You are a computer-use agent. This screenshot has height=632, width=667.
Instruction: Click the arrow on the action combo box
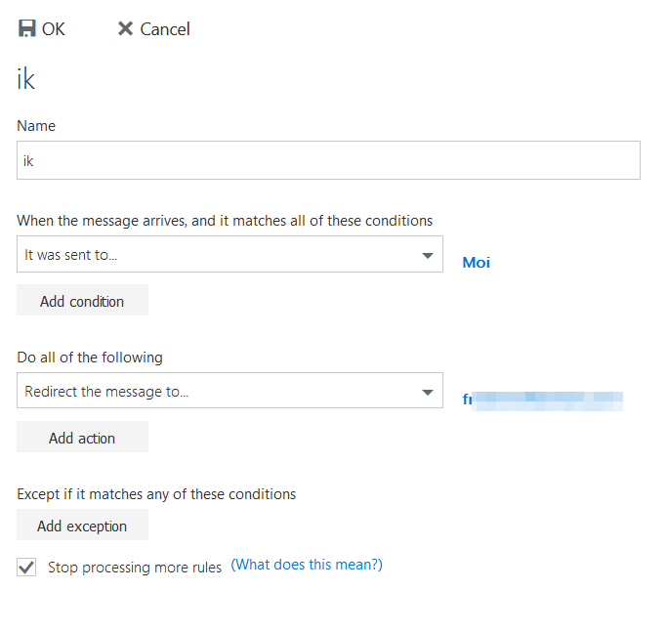[427, 393]
